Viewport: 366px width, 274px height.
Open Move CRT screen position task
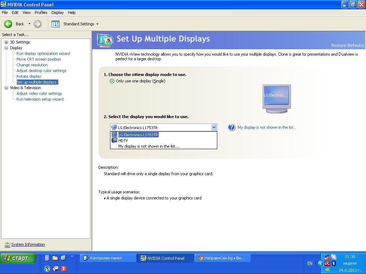pyautogui.click(x=39, y=59)
